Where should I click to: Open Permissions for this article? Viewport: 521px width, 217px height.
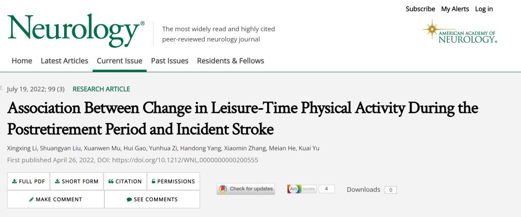(173, 181)
